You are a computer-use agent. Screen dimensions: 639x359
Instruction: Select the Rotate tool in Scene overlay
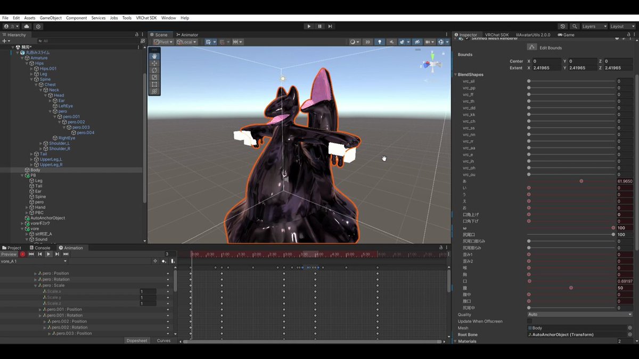(x=154, y=70)
